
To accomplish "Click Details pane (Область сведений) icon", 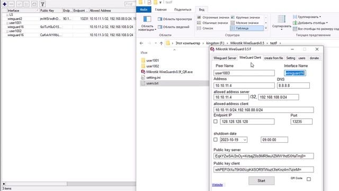I will (x=160, y=27).
